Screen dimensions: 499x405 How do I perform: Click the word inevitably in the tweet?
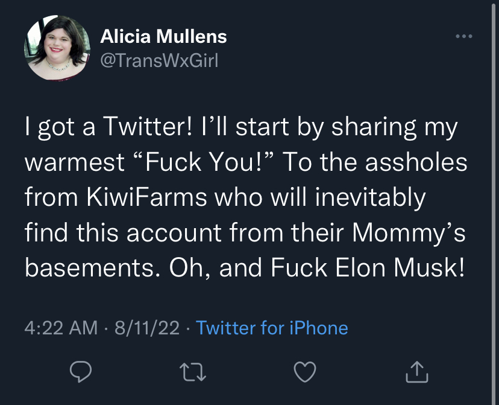371,198
